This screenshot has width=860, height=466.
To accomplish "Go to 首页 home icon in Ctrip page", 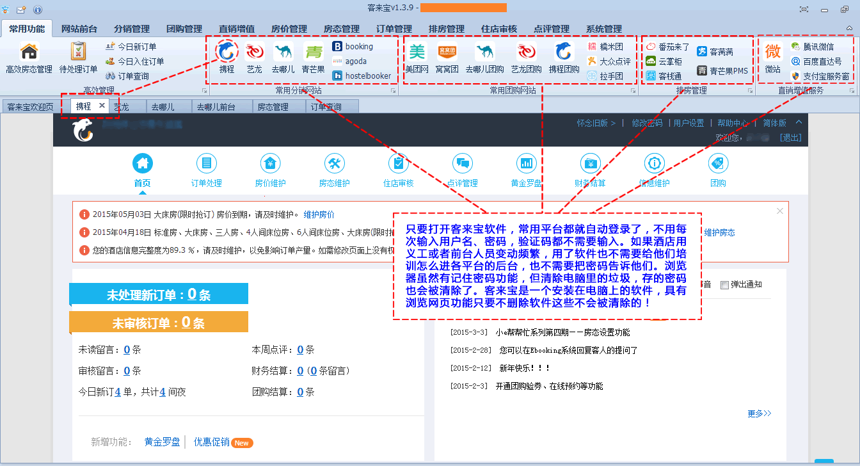I will click(142, 164).
